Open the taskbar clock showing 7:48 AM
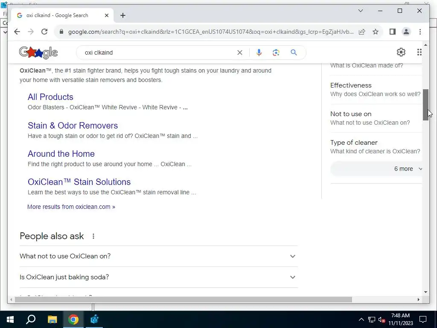This screenshot has height=328, width=437. coord(400,319)
